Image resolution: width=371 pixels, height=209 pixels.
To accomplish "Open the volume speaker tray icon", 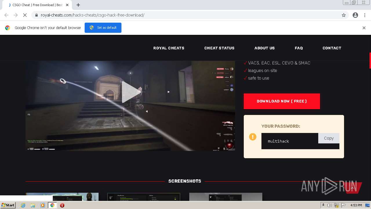I will pyautogui.click(x=330, y=205).
